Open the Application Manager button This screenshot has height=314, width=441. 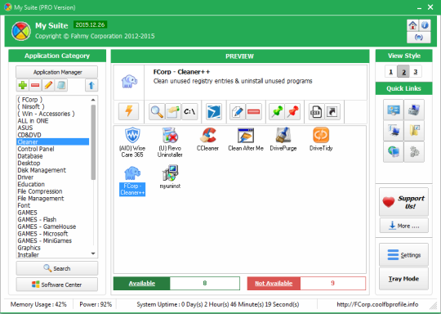click(x=57, y=72)
